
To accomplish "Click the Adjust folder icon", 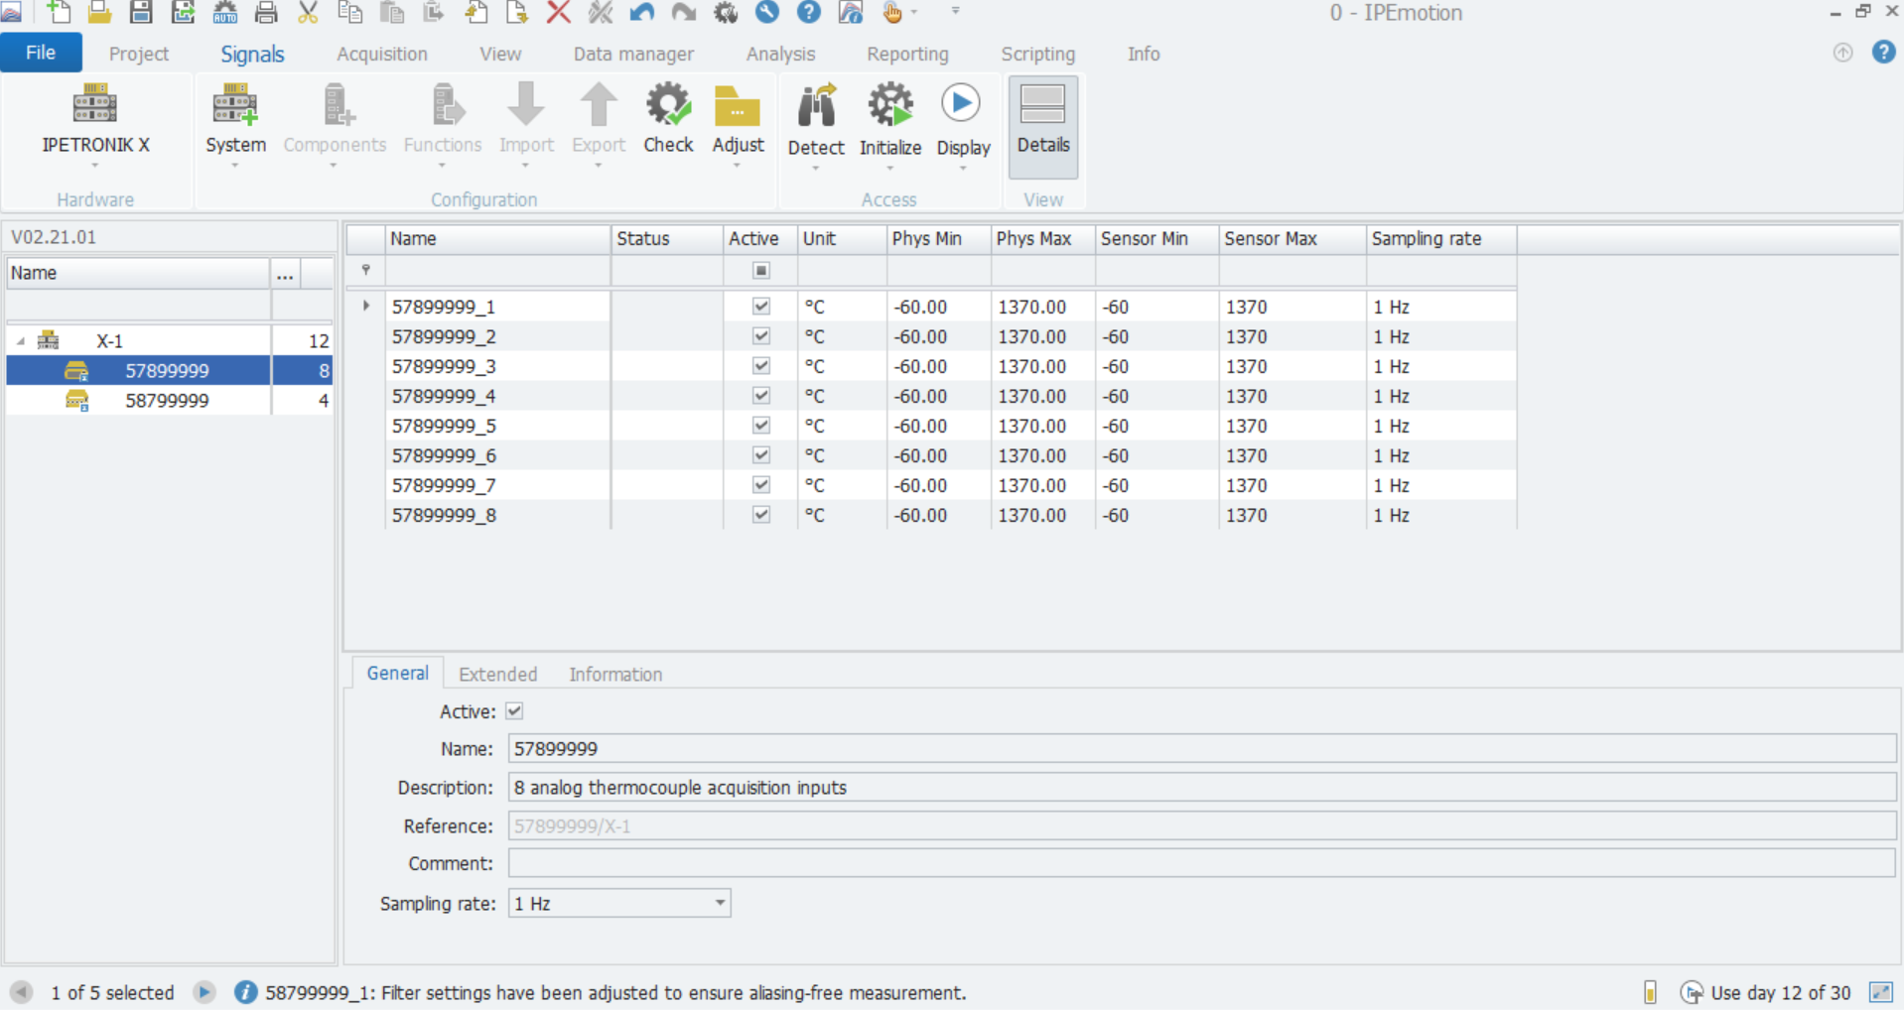I will tap(737, 107).
